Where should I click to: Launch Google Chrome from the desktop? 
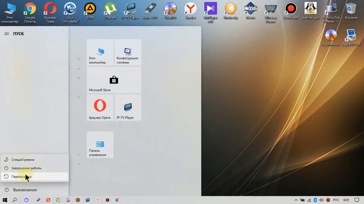pyautogui.click(x=30, y=12)
